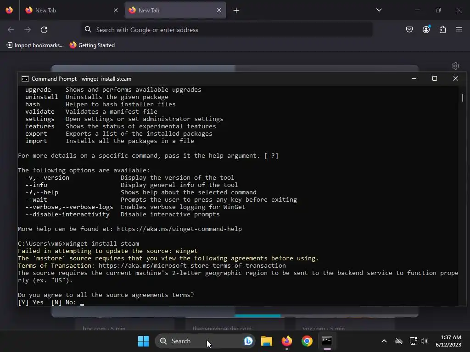470x352 pixels.
Task: Select the second New Tab
Action: [x=175, y=10]
